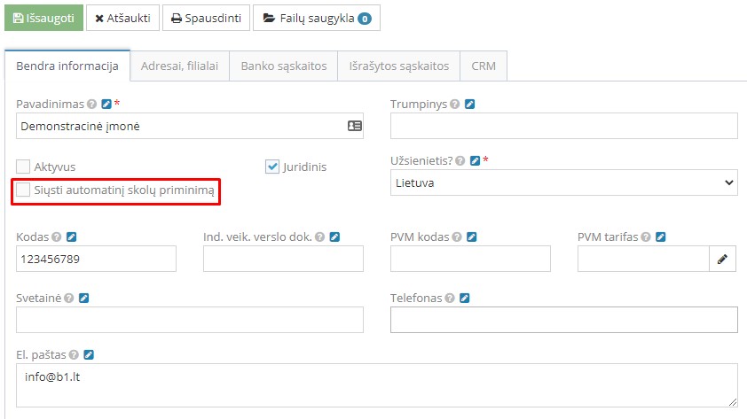747x419 pixels.
Task: Focus the Ind. veik. verslo dok. input
Action: (x=284, y=259)
